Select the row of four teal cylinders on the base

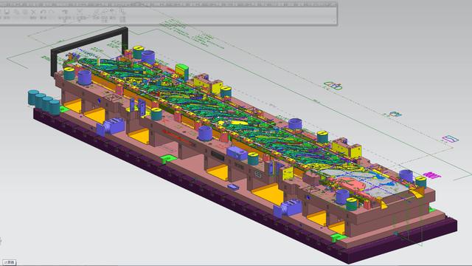(44, 102)
